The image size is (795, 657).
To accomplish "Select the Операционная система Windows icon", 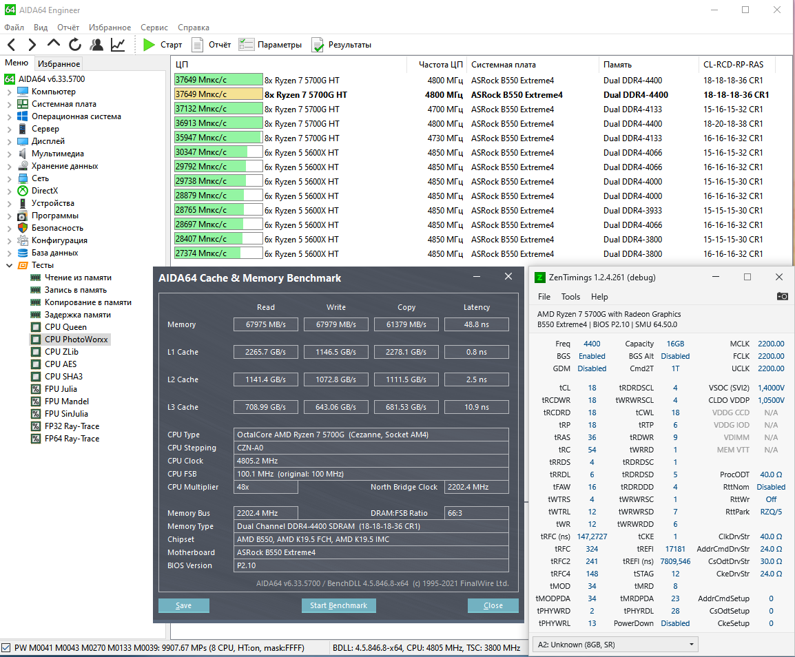I will point(23,116).
